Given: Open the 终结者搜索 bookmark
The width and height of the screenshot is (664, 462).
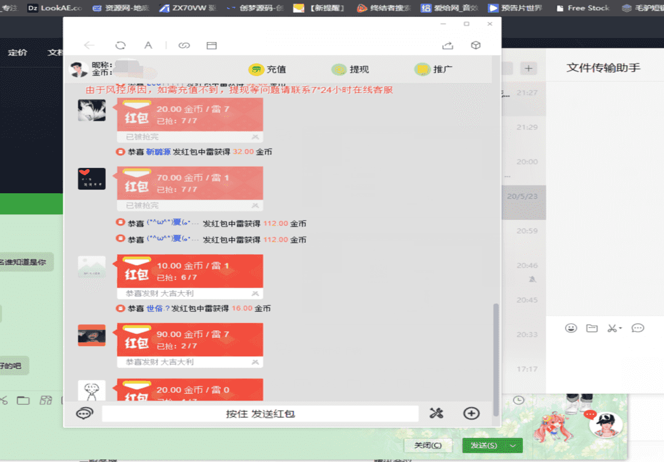Looking at the screenshot, I should point(384,8).
